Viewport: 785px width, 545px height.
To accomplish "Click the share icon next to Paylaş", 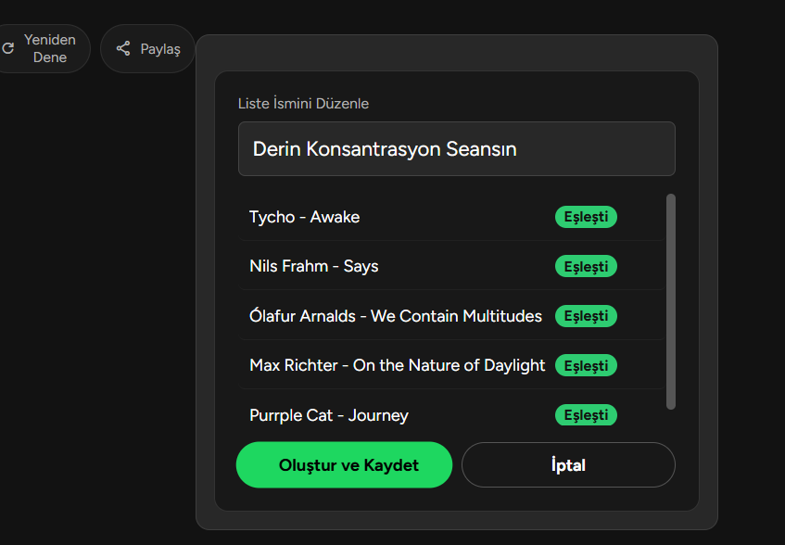I will 123,48.
